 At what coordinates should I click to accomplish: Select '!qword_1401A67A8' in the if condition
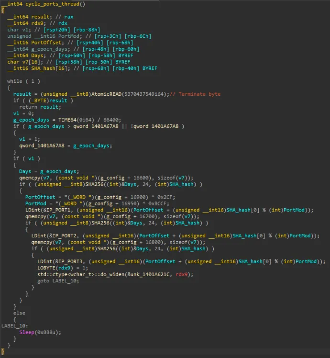tap(154, 126)
